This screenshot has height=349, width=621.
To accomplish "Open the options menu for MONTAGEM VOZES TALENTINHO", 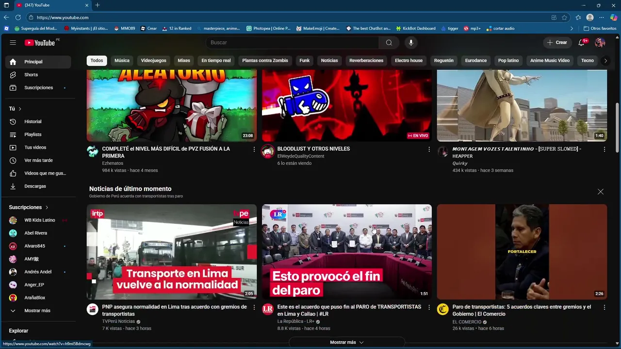I will pos(604,149).
